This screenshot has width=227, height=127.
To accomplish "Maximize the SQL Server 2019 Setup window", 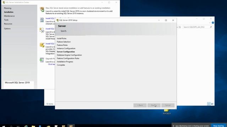I will point(166,20).
